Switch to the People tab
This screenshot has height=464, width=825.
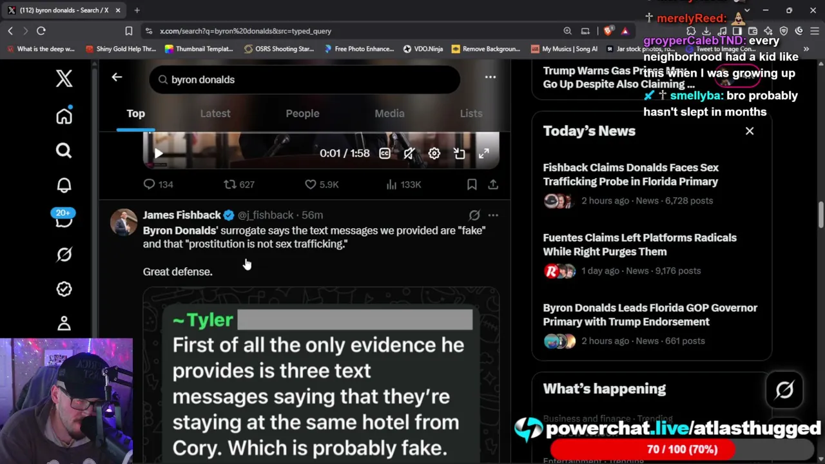point(302,113)
